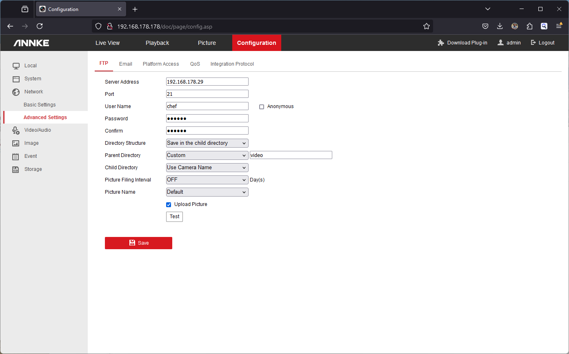Click the Event calendar icon in sidebar

click(16, 156)
